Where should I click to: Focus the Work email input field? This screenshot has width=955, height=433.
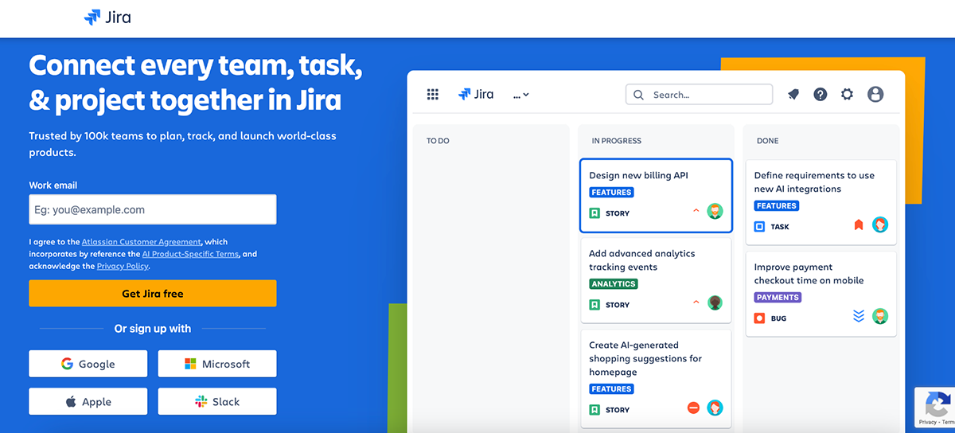[153, 210]
